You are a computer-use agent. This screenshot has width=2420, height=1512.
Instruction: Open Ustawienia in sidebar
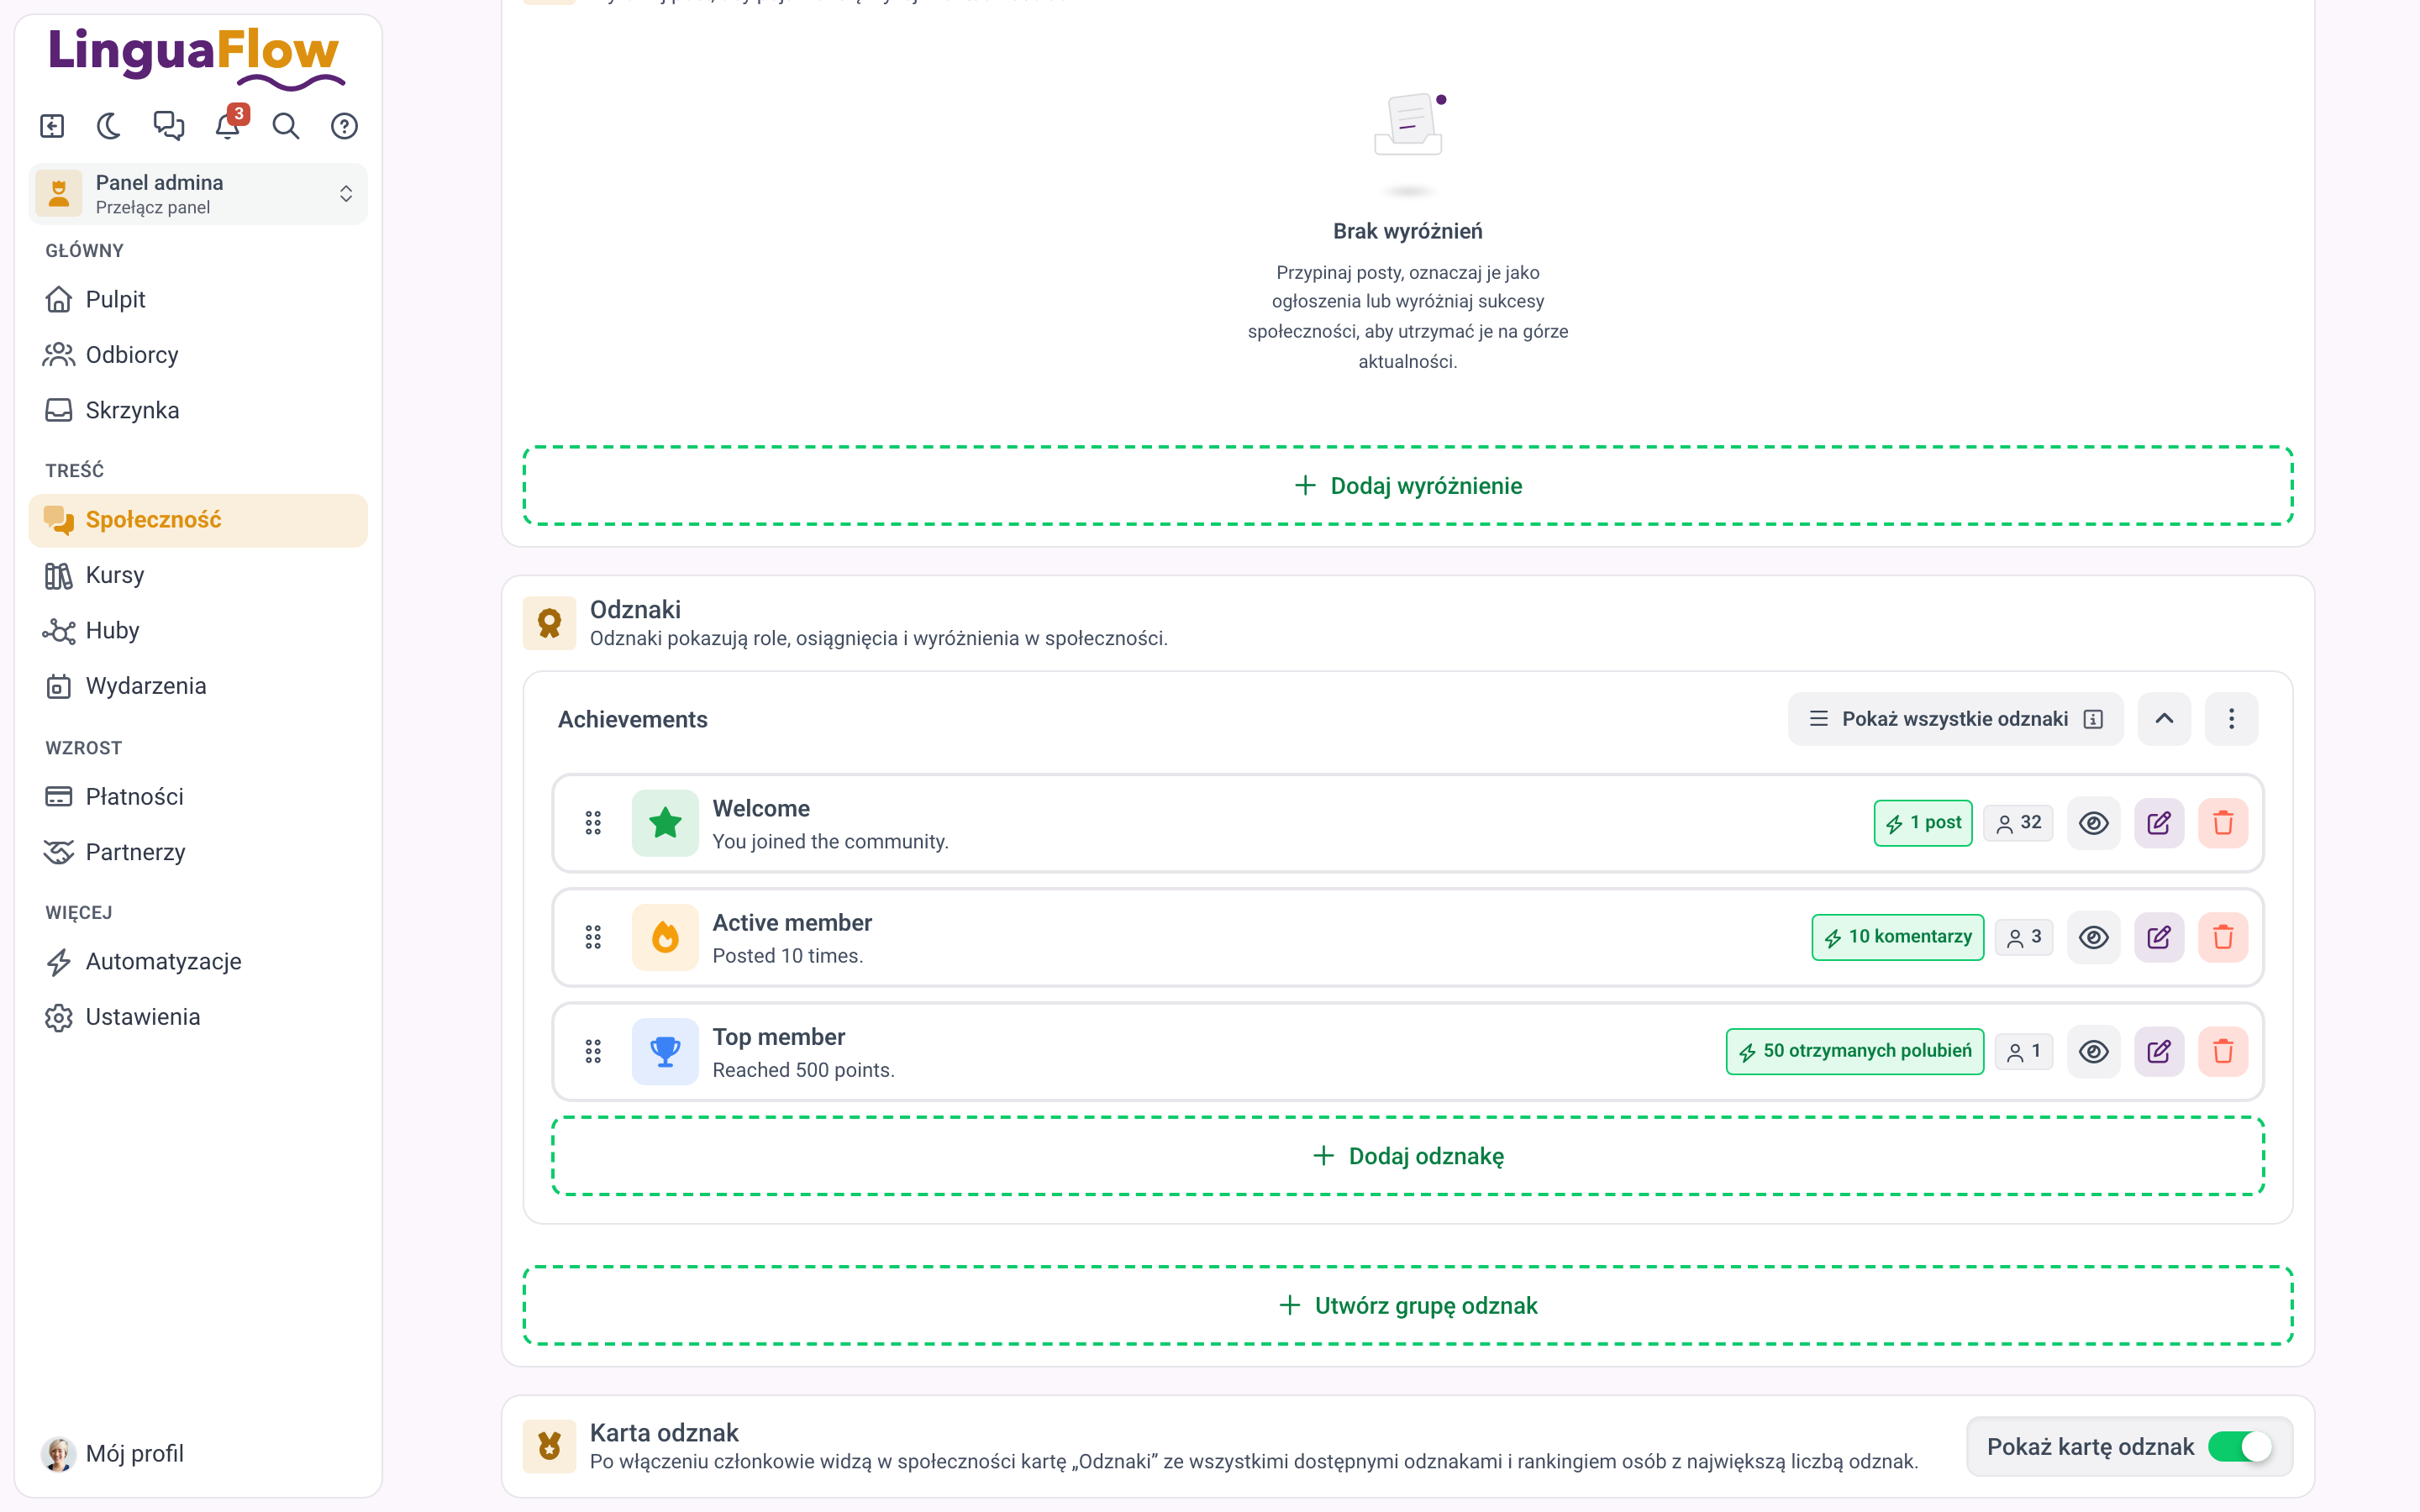198,1017
